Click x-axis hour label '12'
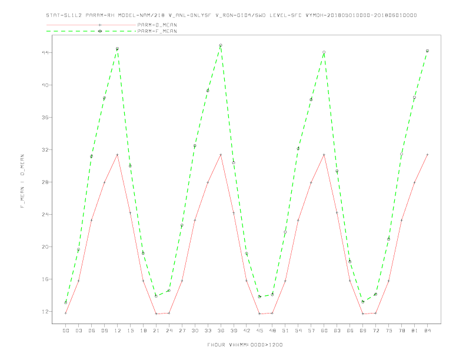This screenshot has height=360, width=466. [118, 331]
